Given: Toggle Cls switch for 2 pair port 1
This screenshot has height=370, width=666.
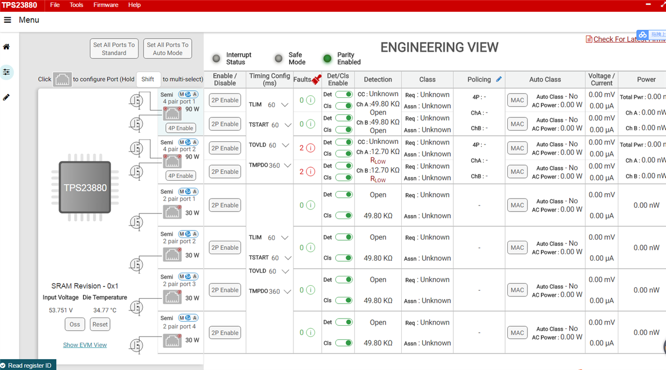Looking at the screenshot, I should pyautogui.click(x=344, y=215).
